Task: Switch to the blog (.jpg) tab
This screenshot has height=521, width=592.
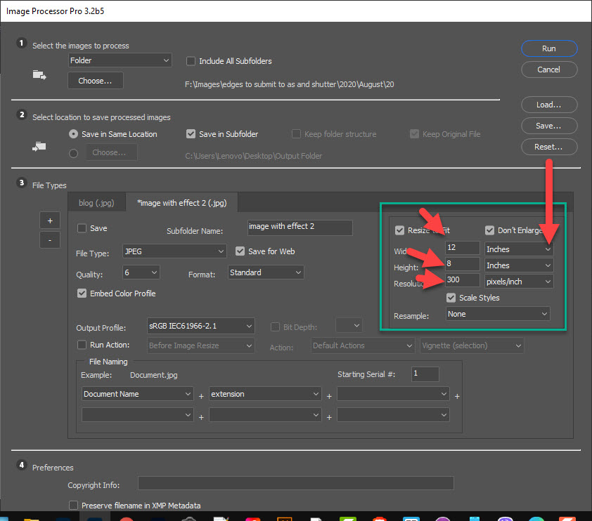Action: [96, 202]
